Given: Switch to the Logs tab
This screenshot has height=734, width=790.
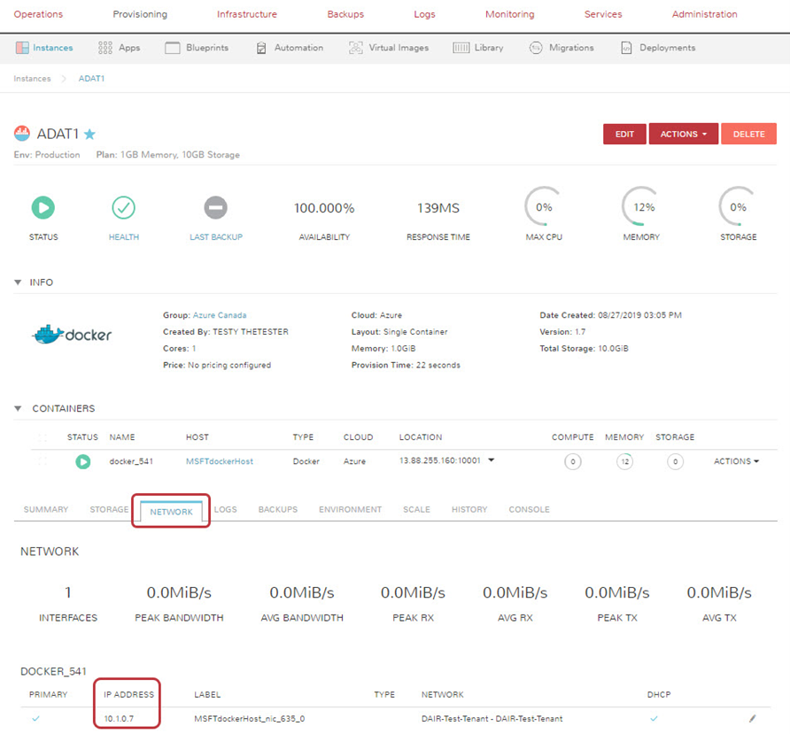Looking at the screenshot, I should click(x=225, y=510).
